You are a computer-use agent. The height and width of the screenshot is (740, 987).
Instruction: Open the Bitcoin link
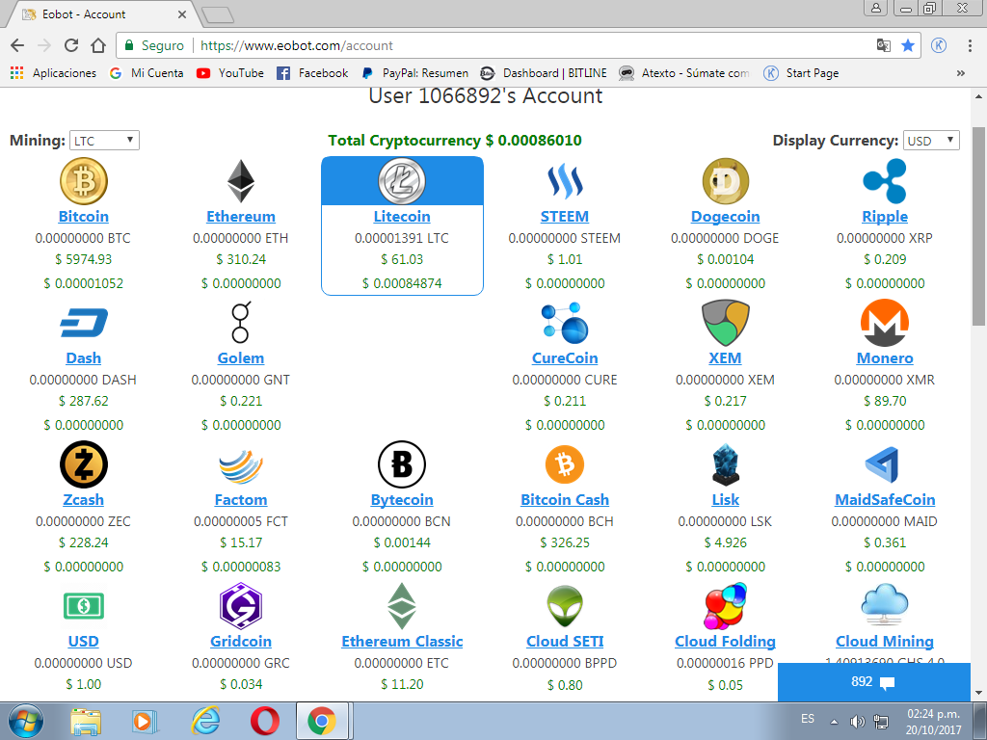[x=84, y=217]
